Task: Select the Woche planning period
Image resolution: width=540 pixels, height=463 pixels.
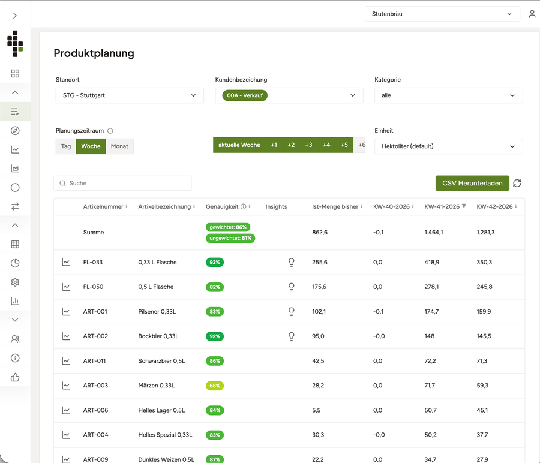Action: pyautogui.click(x=91, y=146)
